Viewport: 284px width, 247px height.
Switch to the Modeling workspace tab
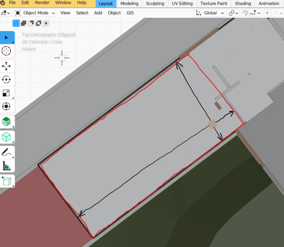click(x=129, y=4)
